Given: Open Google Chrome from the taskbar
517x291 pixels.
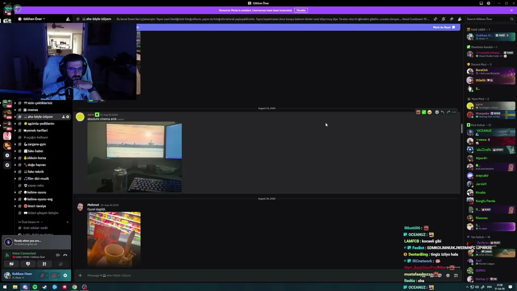Looking at the screenshot, I should [74, 287].
